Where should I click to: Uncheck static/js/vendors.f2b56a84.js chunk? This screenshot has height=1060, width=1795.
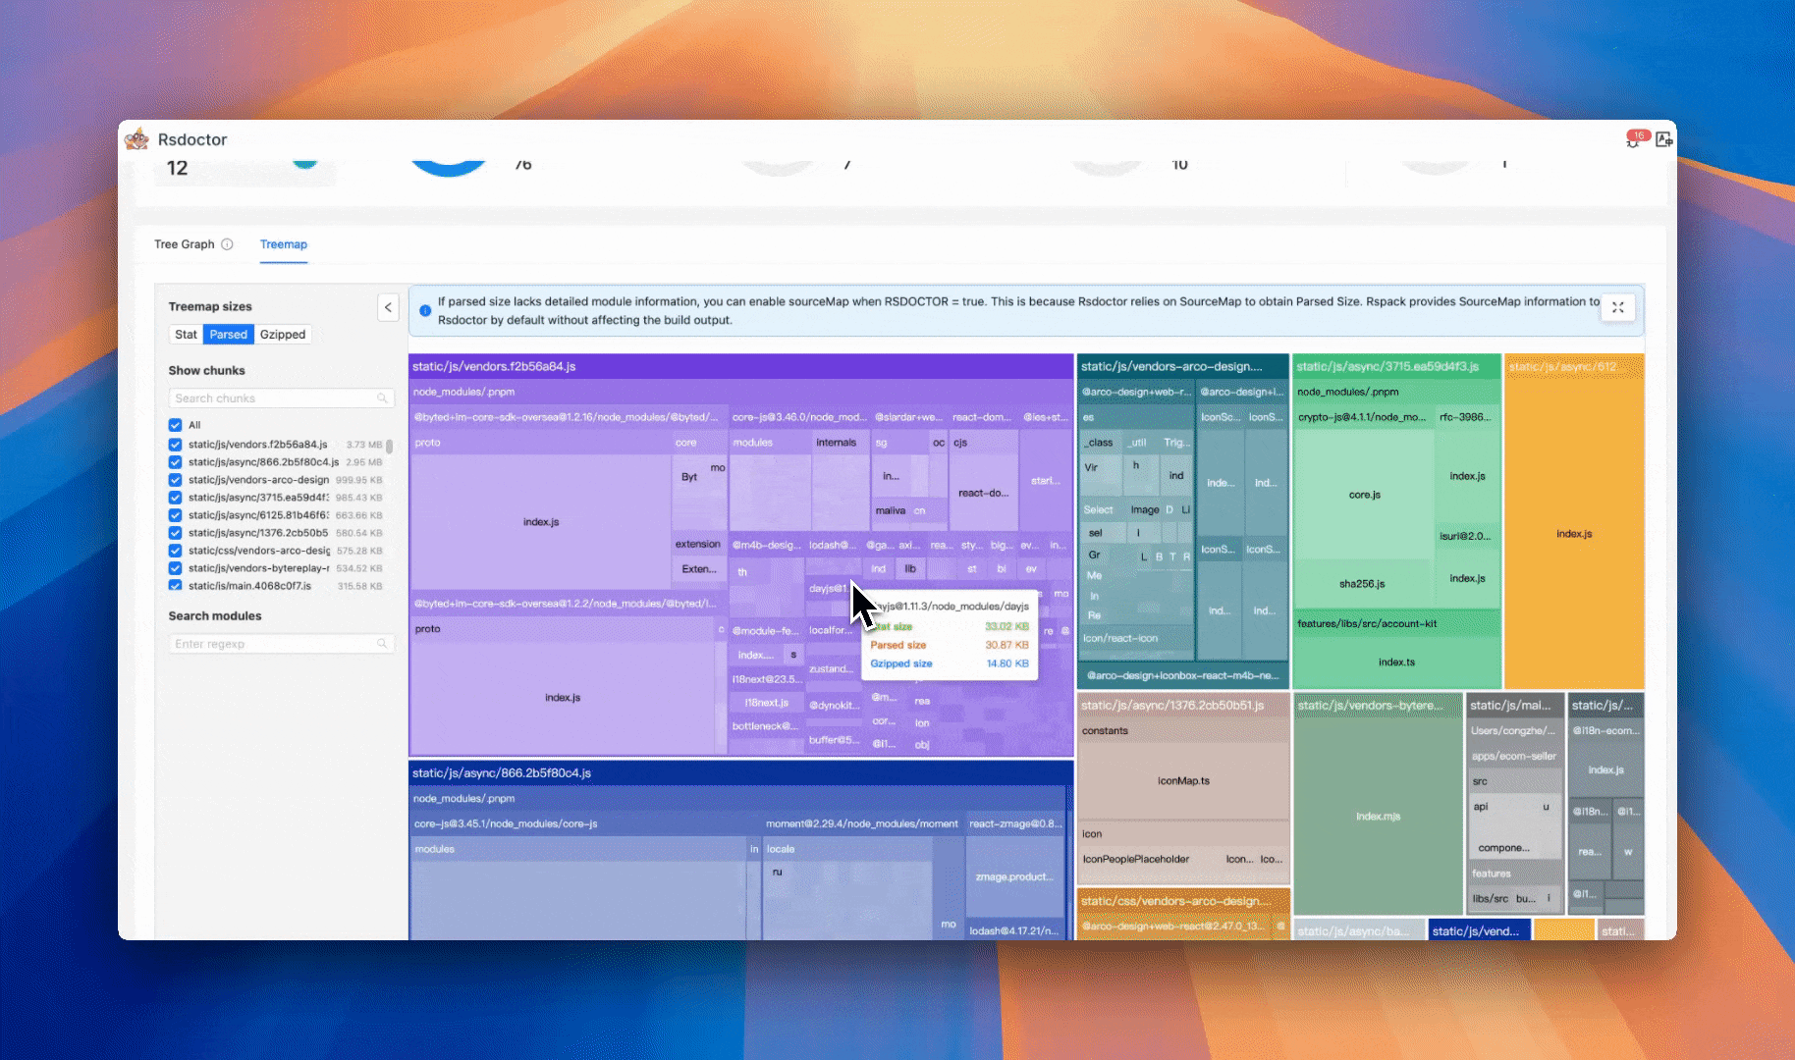click(x=175, y=444)
